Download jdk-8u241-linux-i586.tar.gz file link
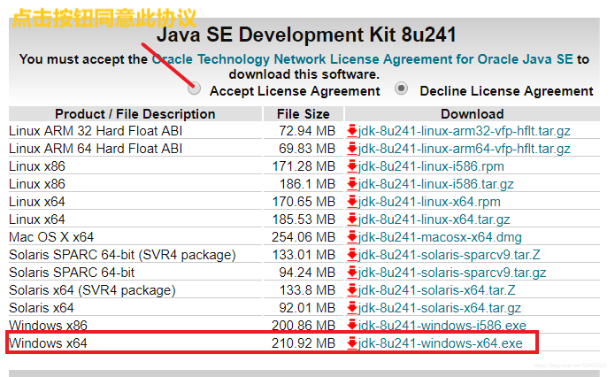 pyautogui.click(x=435, y=184)
